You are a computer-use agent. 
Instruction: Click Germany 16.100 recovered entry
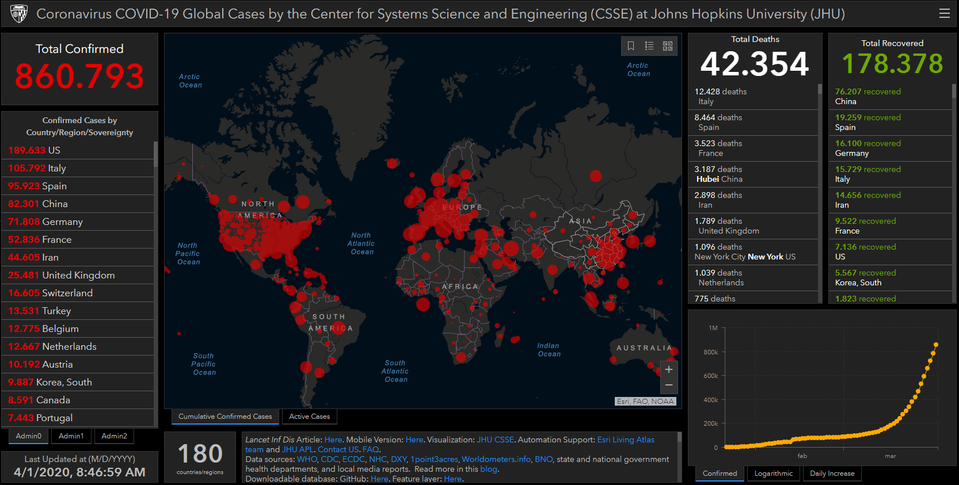890,148
